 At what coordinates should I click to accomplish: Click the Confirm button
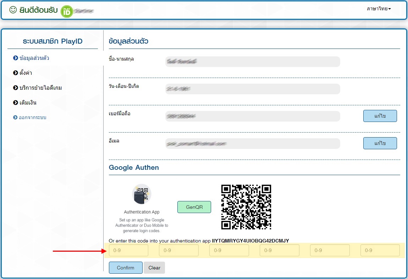point(126,268)
